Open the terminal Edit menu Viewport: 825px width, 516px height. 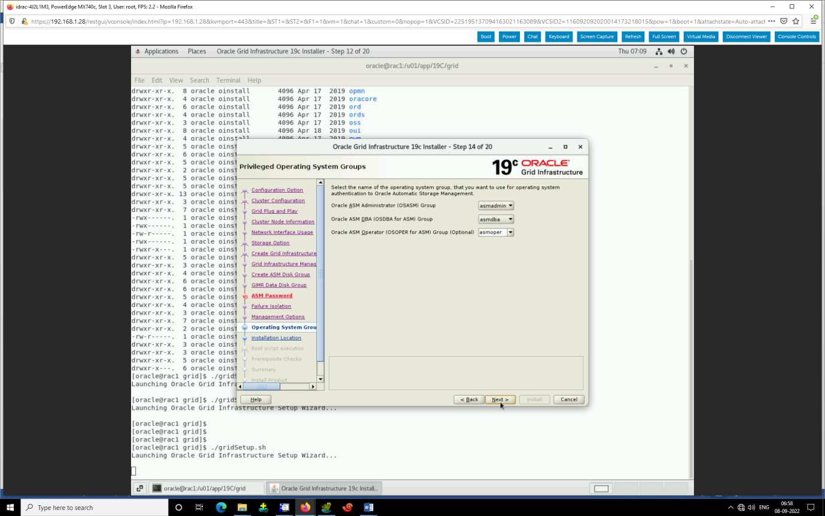[x=157, y=80]
